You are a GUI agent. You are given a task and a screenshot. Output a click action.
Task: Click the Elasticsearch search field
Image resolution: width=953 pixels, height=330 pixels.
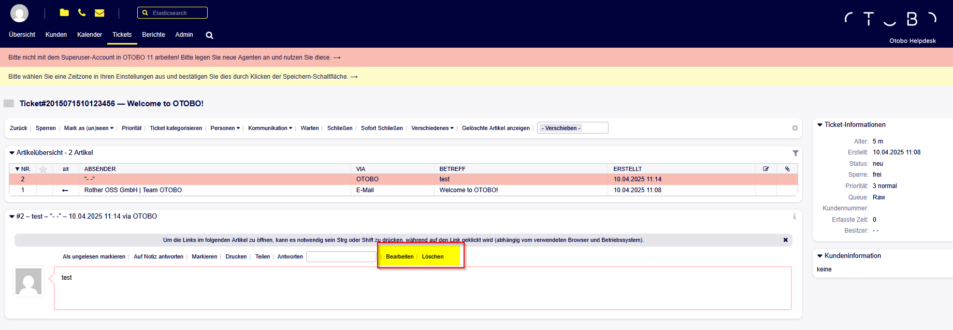pos(176,13)
